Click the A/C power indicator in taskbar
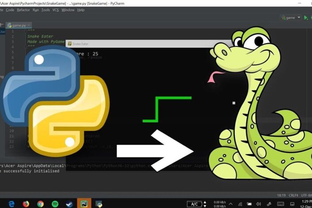The image size is (312, 208). [194, 204]
